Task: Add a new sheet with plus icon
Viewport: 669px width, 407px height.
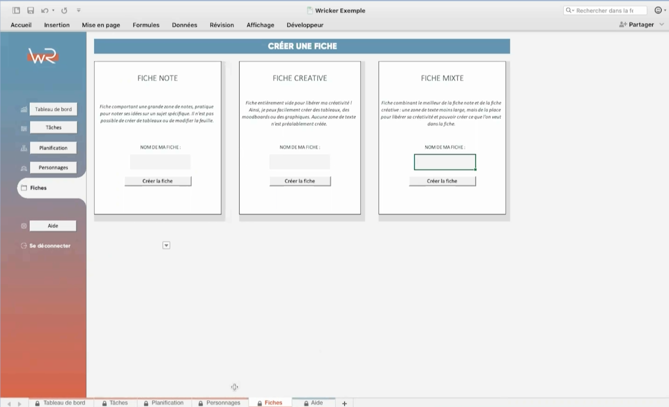Action: pos(344,403)
